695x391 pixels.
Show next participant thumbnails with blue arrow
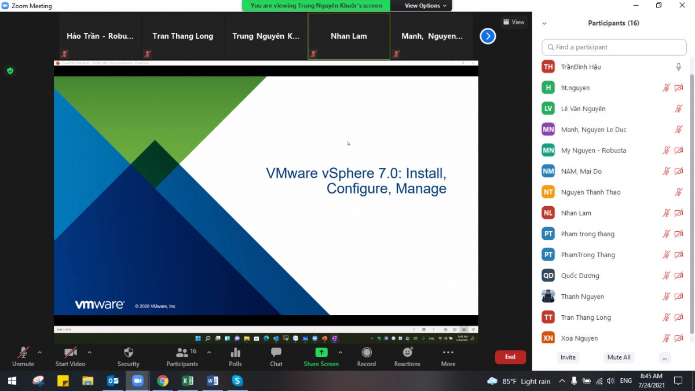pyautogui.click(x=488, y=36)
